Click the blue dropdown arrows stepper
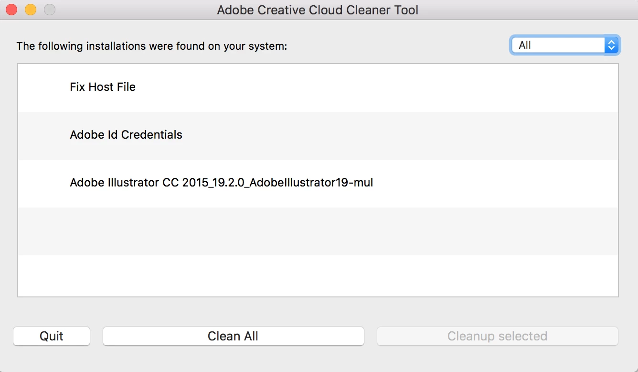Image resolution: width=638 pixels, height=372 pixels. click(611, 45)
